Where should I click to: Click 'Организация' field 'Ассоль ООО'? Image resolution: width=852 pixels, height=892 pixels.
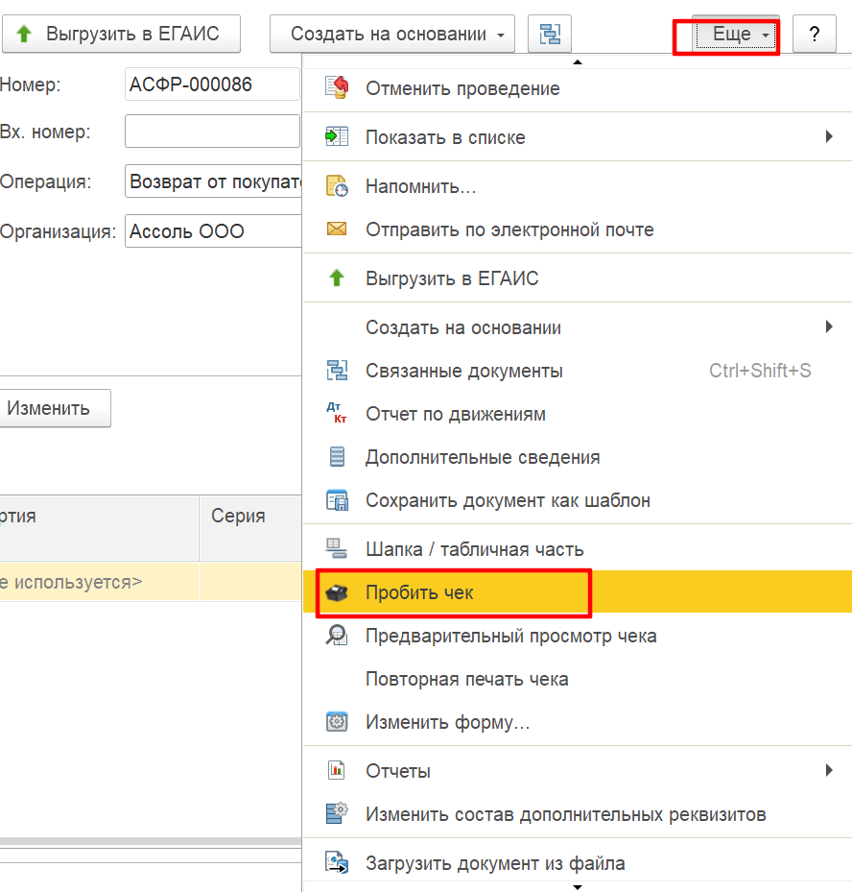(x=213, y=231)
